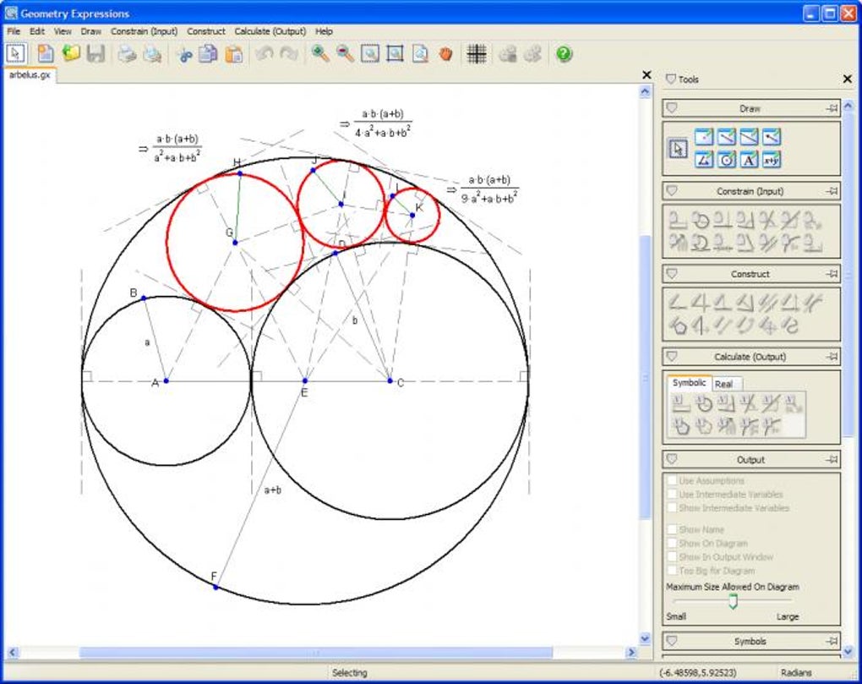
Task: Choose the Draw Text tool
Action: pos(749,159)
